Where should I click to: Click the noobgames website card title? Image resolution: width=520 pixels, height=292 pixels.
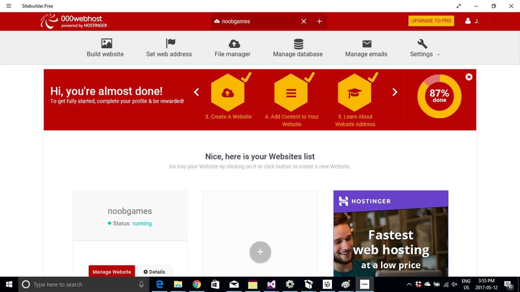tap(130, 211)
